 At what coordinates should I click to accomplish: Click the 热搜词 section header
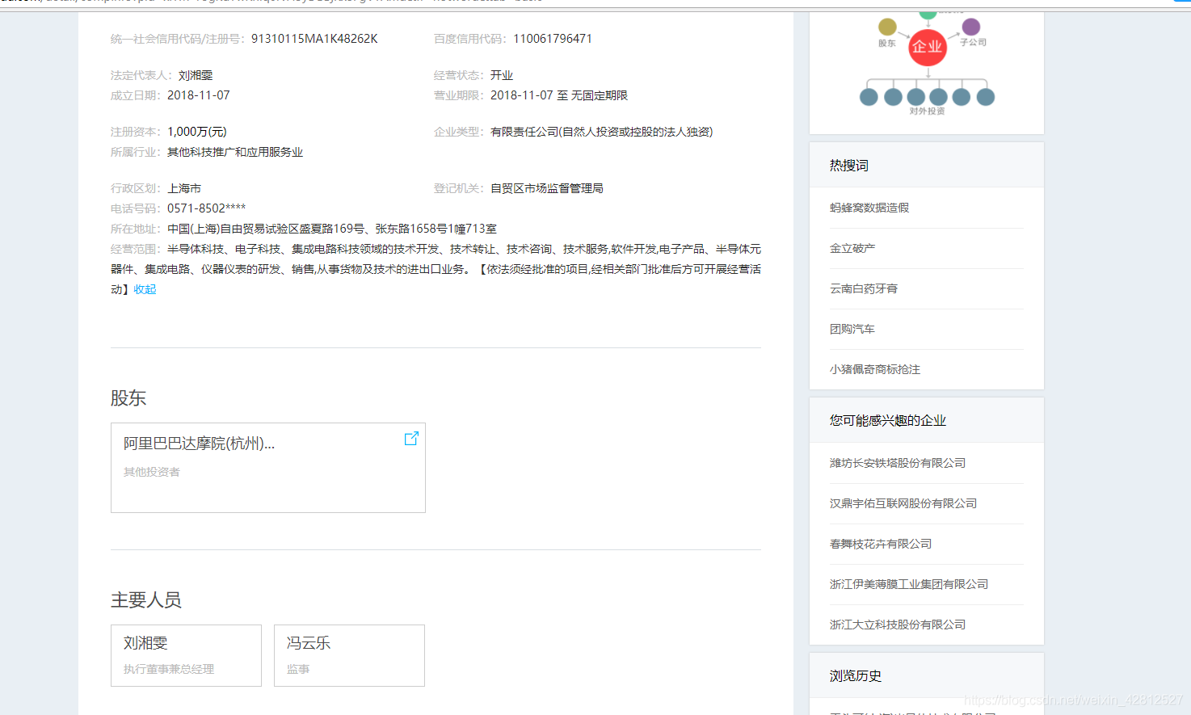[x=927, y=165]
